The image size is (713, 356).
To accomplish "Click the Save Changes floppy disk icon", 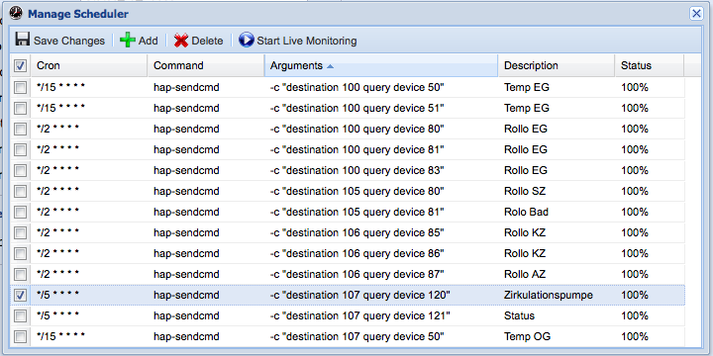I will (22, 40).
